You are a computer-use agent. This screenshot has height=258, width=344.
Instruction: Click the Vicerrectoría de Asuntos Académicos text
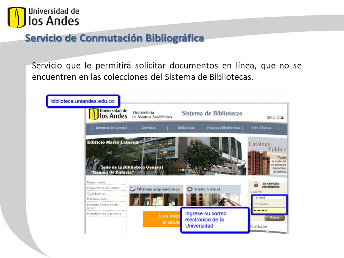point(152,115)
